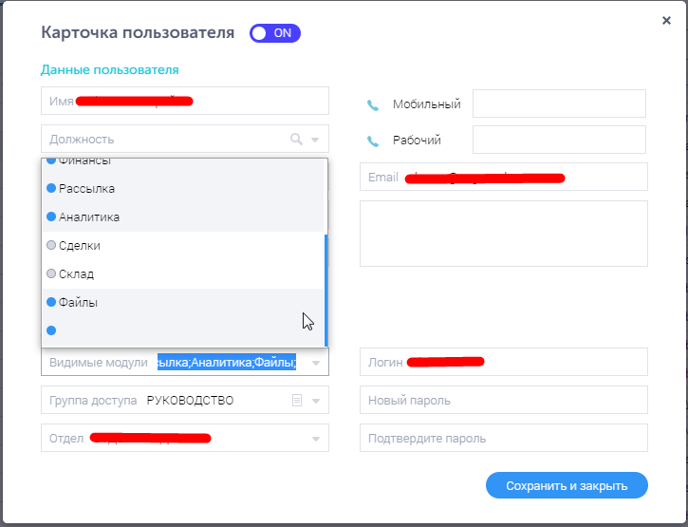Click the Мобильный phone number field

coord(558,104)
